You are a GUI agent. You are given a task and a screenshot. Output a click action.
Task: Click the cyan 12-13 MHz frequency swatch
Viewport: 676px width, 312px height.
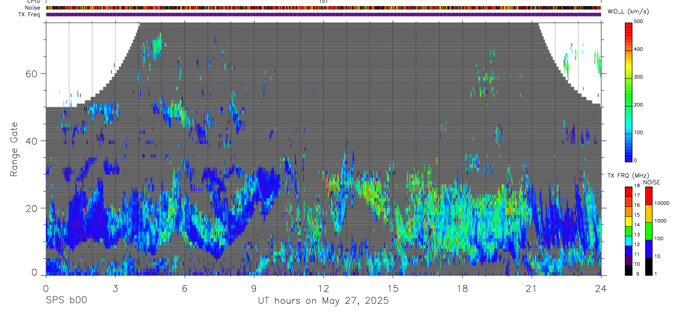[629, 240]
